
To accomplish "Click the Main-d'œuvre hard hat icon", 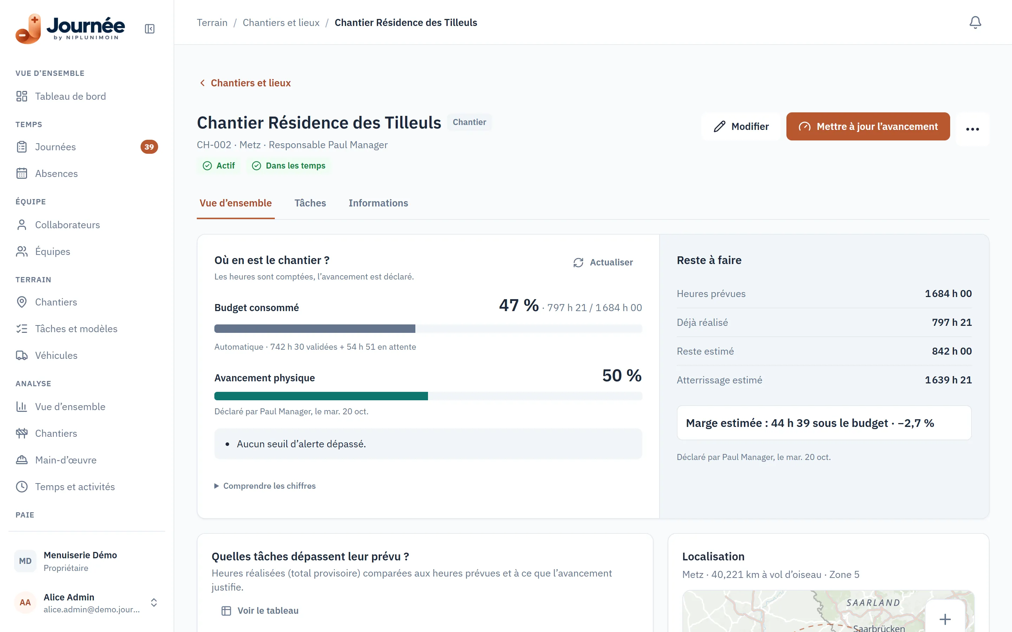I will pyautogui.click(x=22, y=460).
